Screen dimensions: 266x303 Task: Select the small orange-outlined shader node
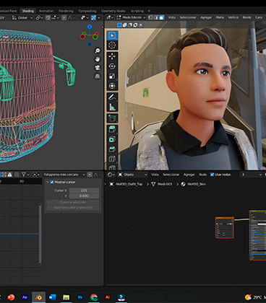tap(225, 227)
